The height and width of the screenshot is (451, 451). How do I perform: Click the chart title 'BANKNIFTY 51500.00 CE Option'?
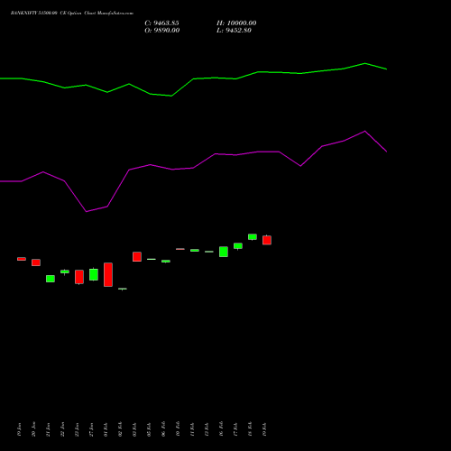tap(46, 14)
